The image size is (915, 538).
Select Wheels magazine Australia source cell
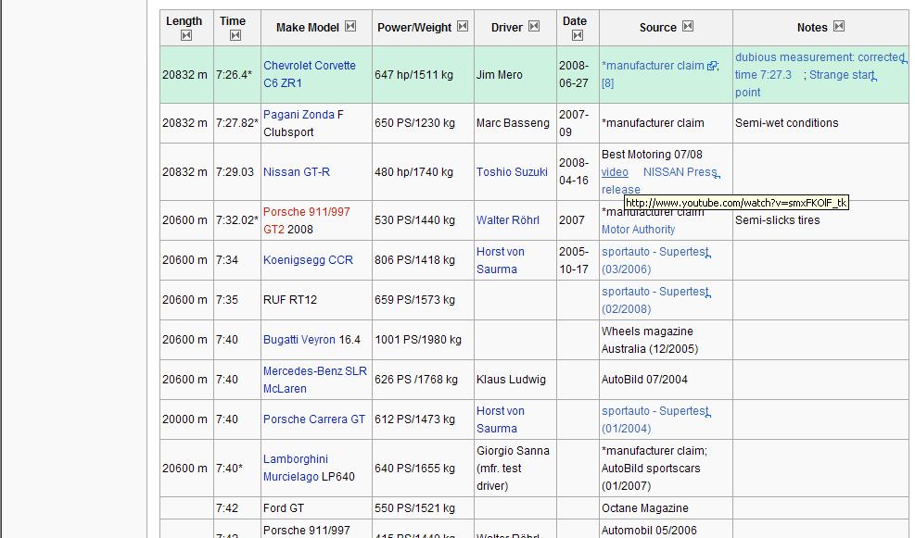(666, 340)
